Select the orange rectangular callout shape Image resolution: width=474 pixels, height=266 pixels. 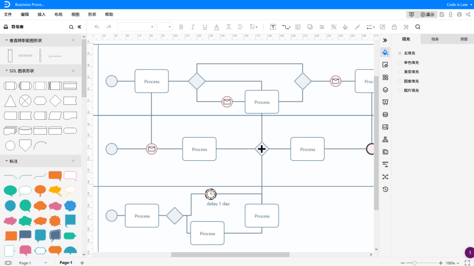(55, 175)
